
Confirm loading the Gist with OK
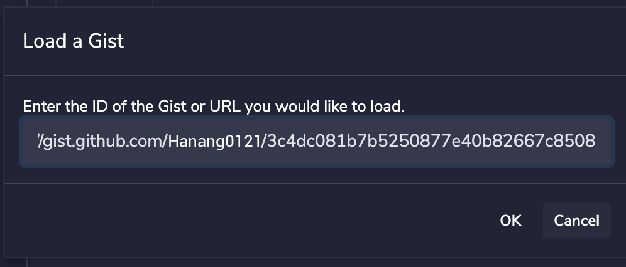[x=510, y=221]
